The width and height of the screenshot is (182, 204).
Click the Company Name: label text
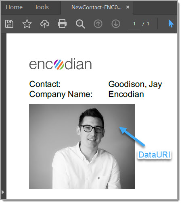coord(61,95)
